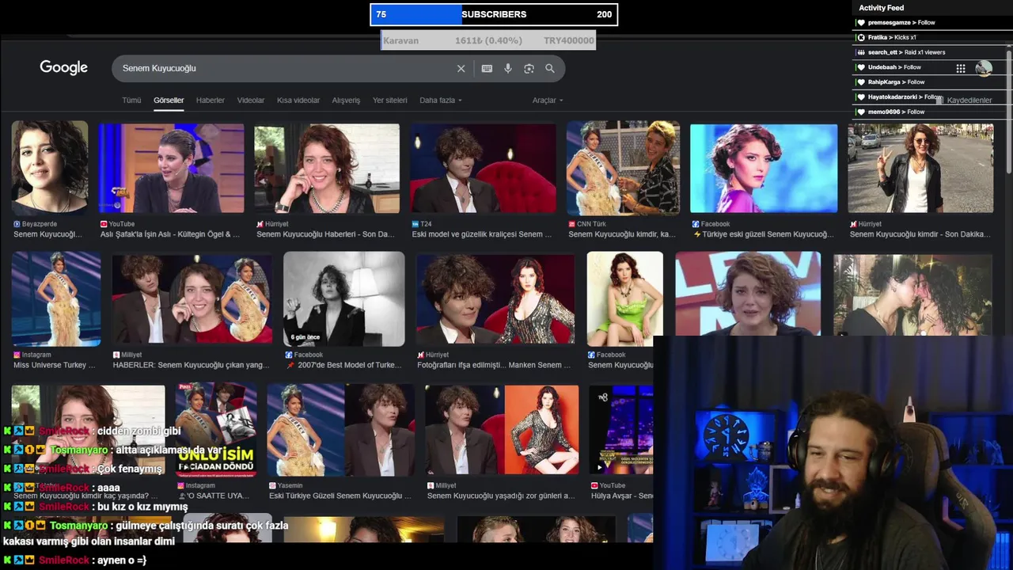The height and width of the screenshot is (570, 1013).
Task: Open 'Eski model ve güzellik kraliçesi' caption
Action: [x=482, y=234]
